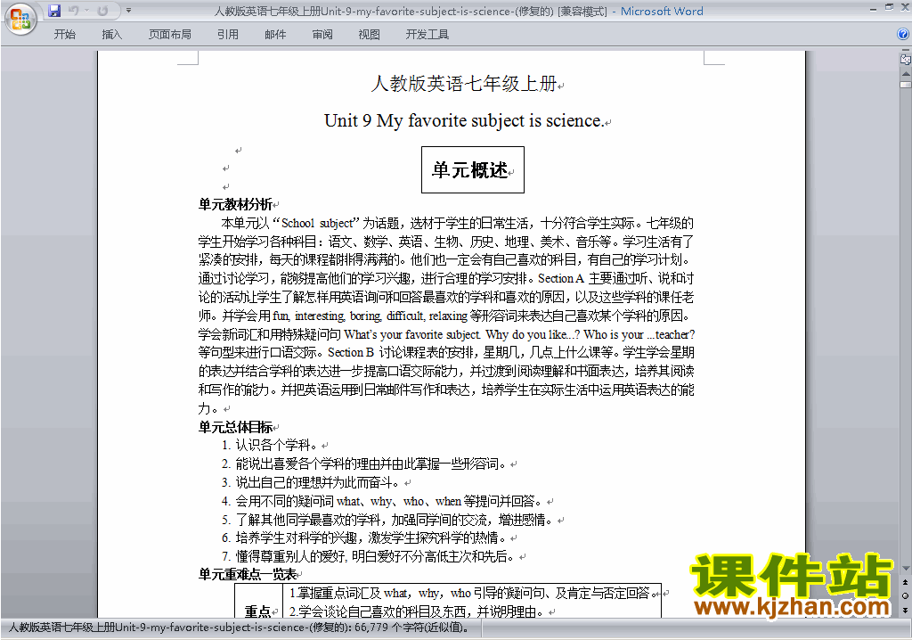Switch to 视图 ribbon tab

coord(369,35)
